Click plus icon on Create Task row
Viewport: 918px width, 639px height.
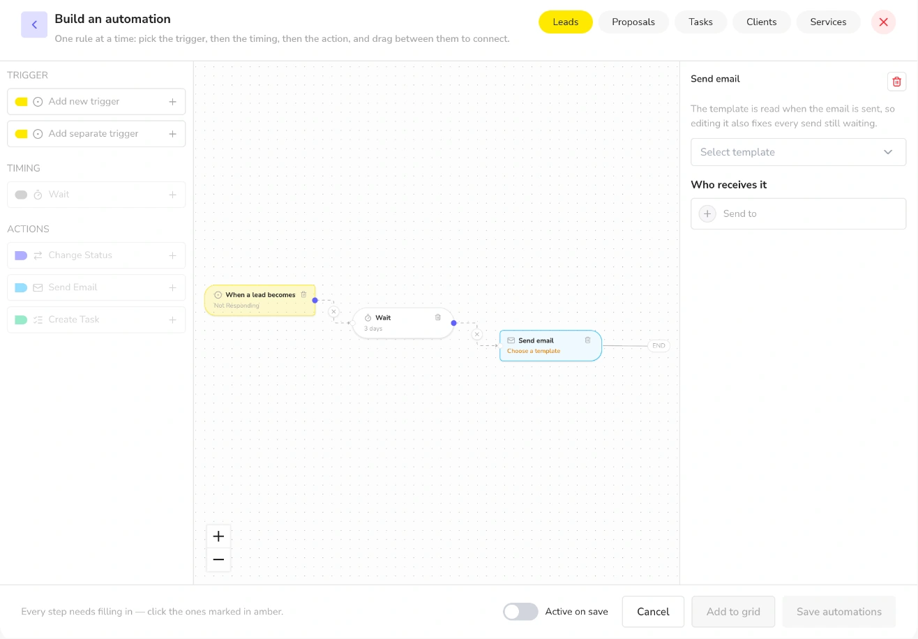tap(172, 319)
